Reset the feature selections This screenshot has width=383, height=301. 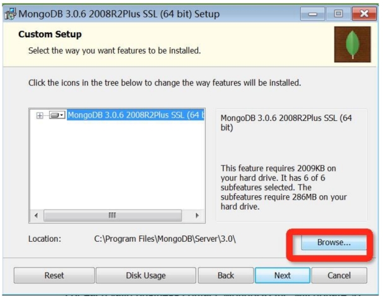pyautogui.click(x=54, y=275)
